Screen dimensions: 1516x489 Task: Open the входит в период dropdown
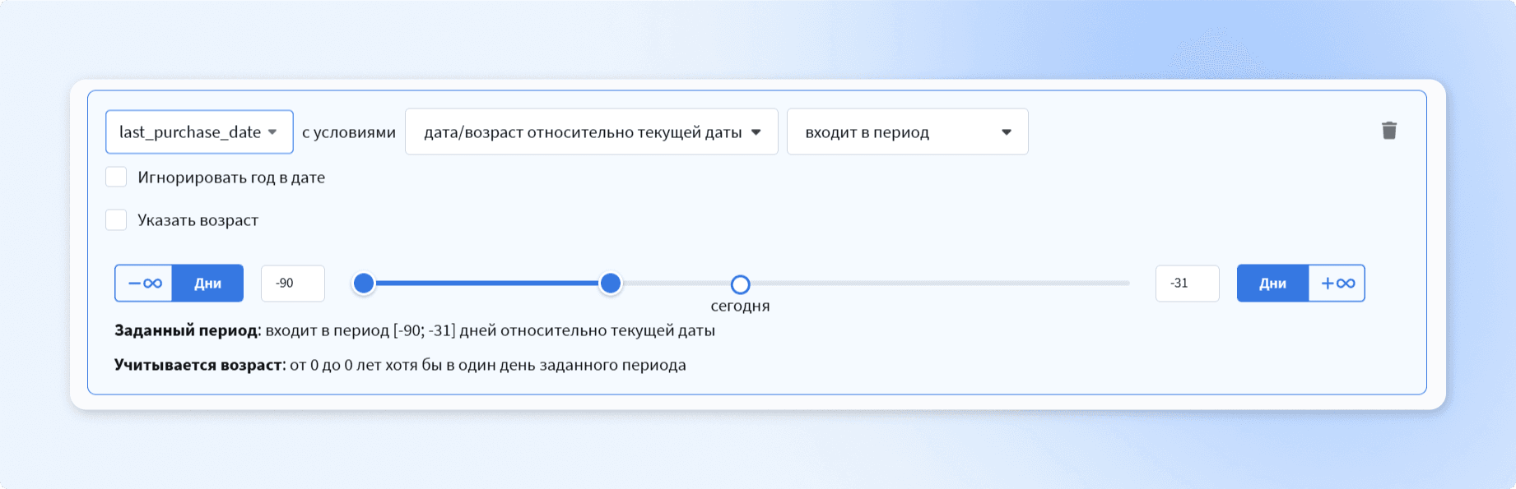[907, 131]
